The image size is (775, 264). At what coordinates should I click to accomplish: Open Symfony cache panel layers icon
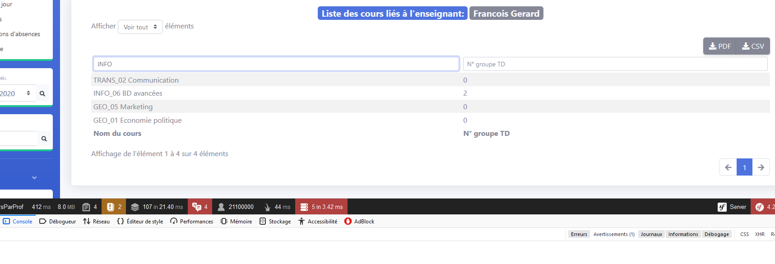[157, 207]
